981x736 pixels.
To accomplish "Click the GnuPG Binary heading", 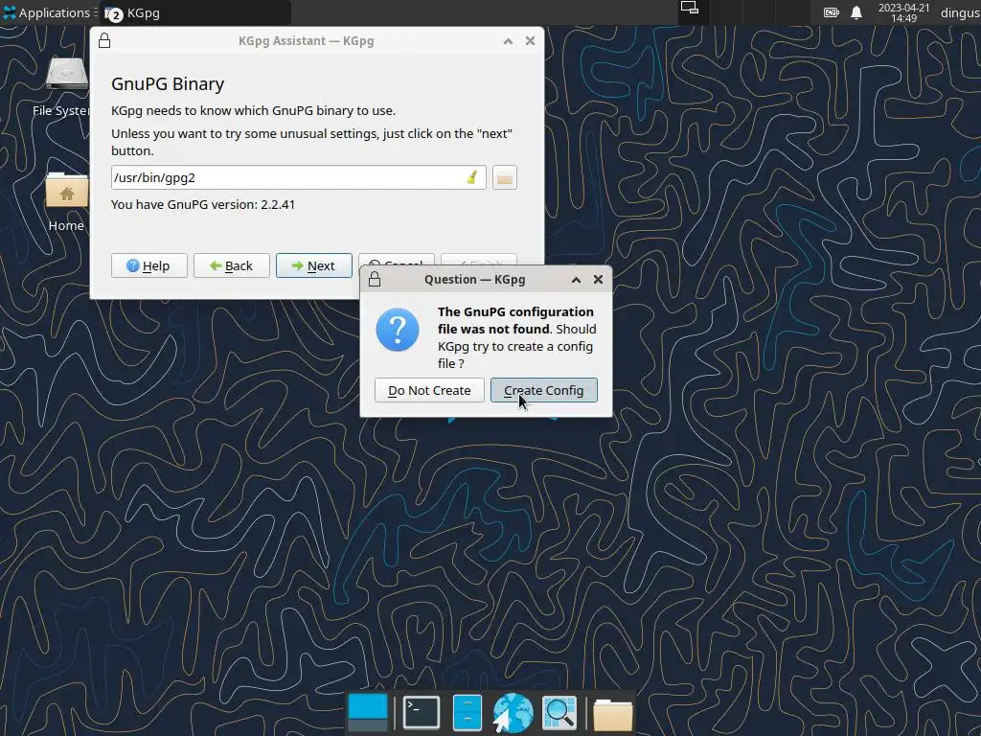I will (x=168, y=84).
